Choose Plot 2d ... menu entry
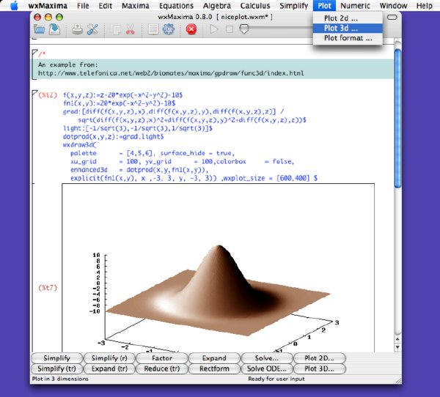440x397 pixels. click(x=348, y=18)
